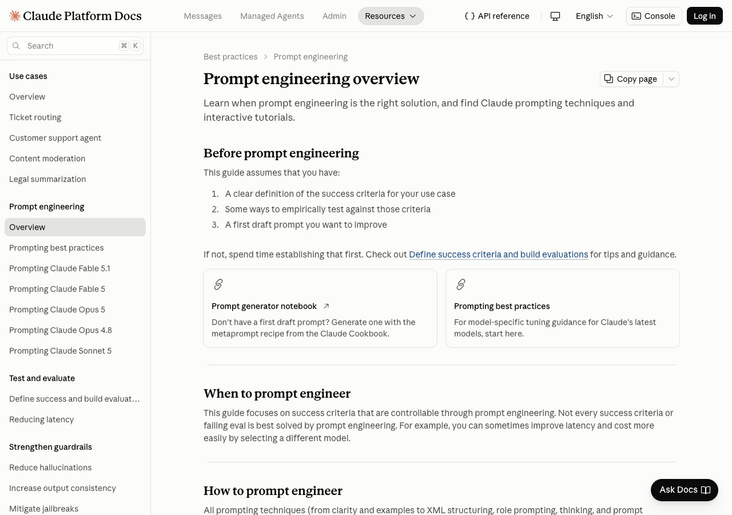The height and width of the screenshot is (515, 732).
Task: Select Overview under Use cases
Action: [x=75, y=97]
